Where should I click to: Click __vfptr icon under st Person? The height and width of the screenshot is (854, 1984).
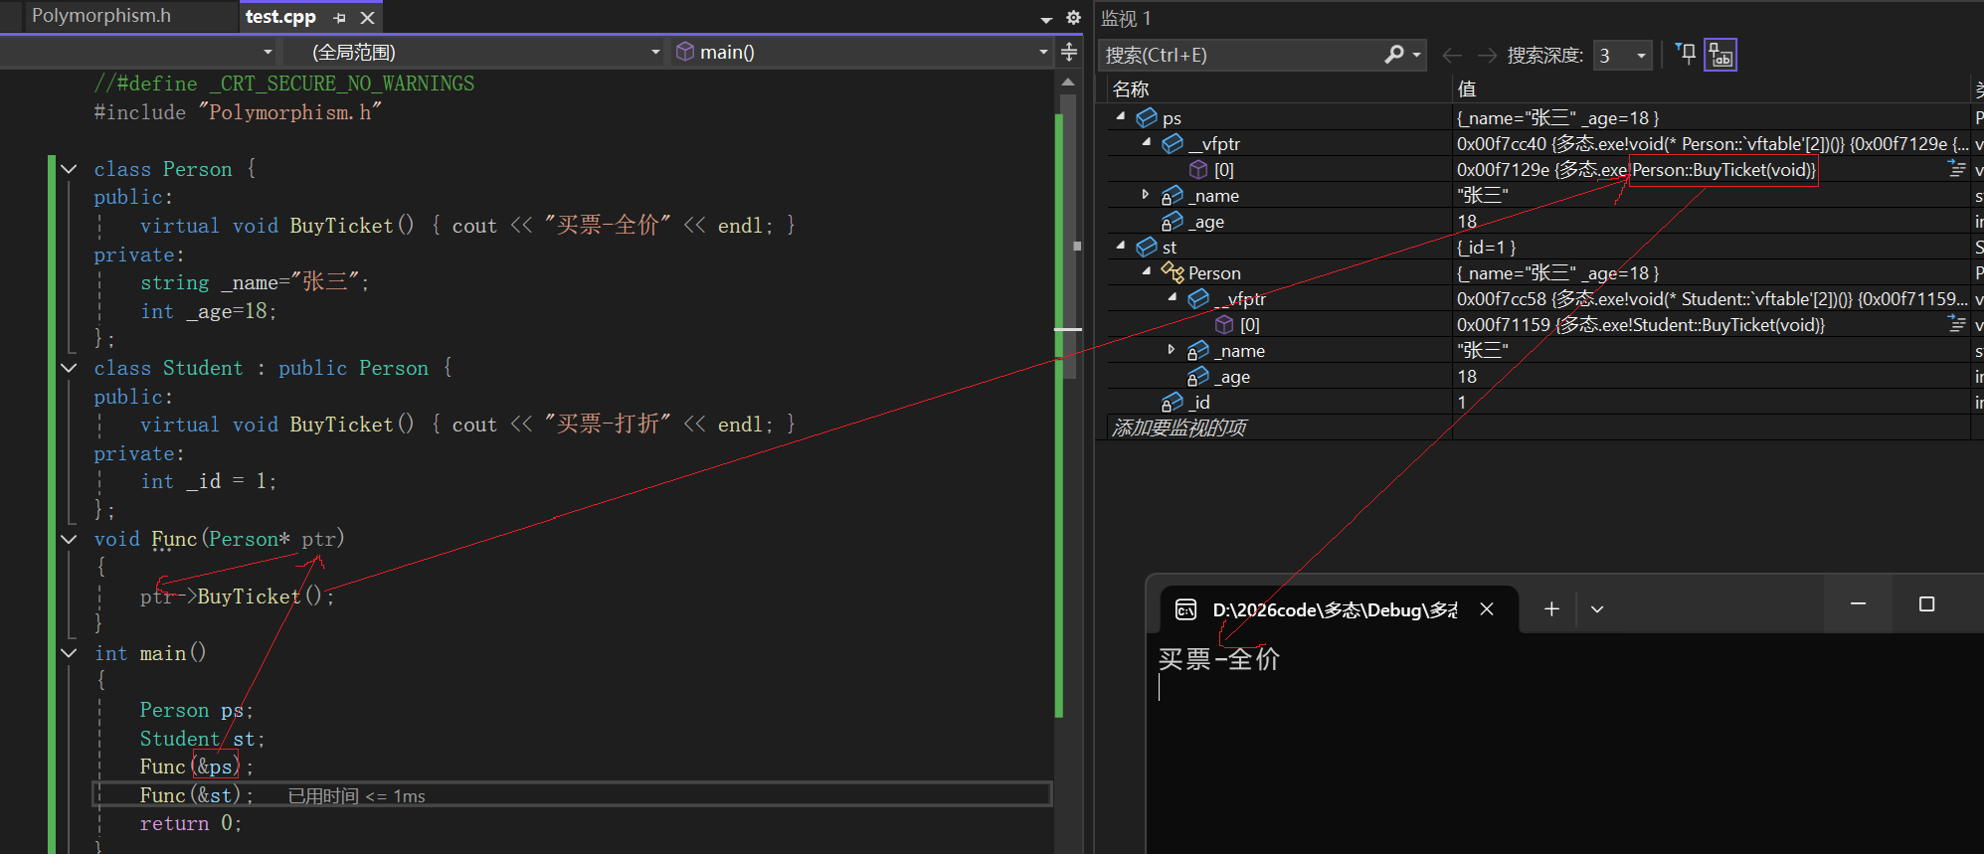pyautogui.click(x=1198, y=298)
